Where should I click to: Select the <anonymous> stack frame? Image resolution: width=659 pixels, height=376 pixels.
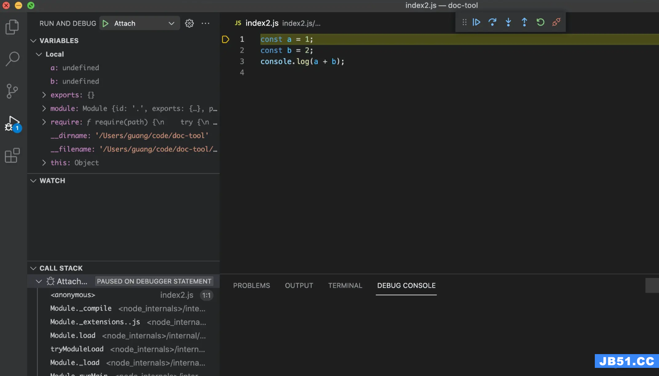124,295
